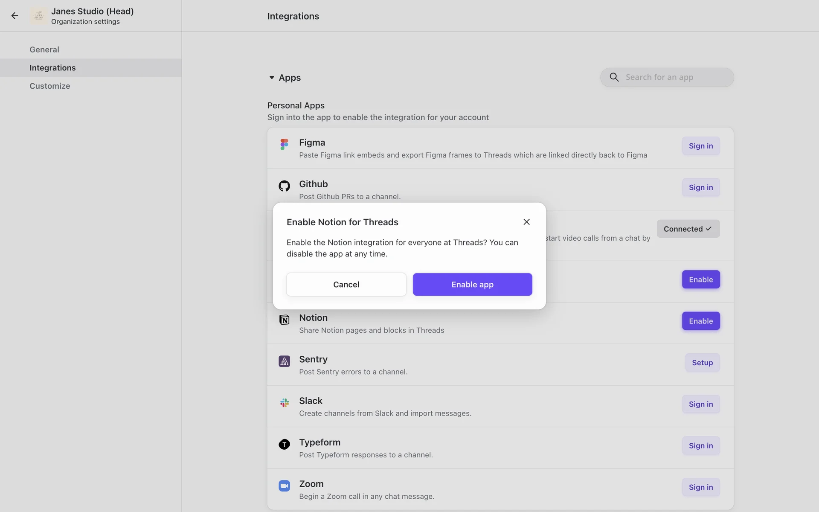Click the Slack app icon
819x512 pixels.
[x=284, y=403]
